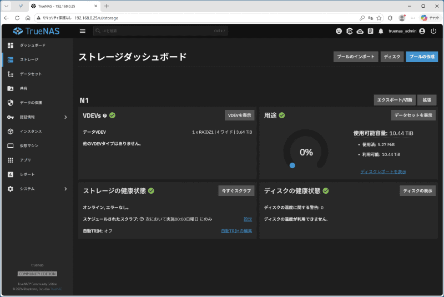Viewport: 444px width, 297px height.
Task: Open truenas_admin user account icon
Action: pyautogui.click(x=422, y=31)
